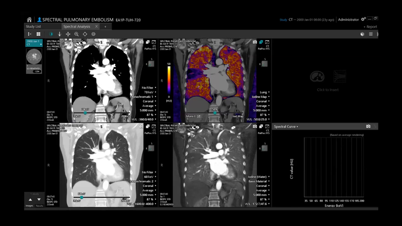
Task: Toggle the overlay icon in top-left viewport
Action: point(154,42)
